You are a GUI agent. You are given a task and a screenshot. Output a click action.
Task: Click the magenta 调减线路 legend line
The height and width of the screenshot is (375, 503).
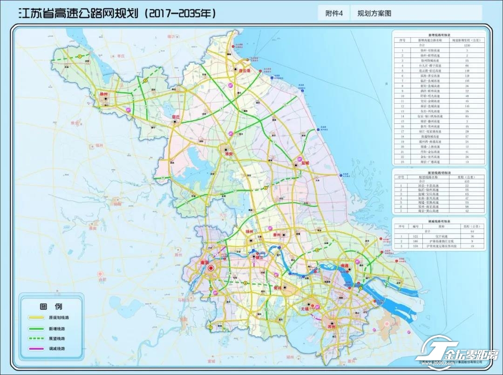tap(36, 348)
